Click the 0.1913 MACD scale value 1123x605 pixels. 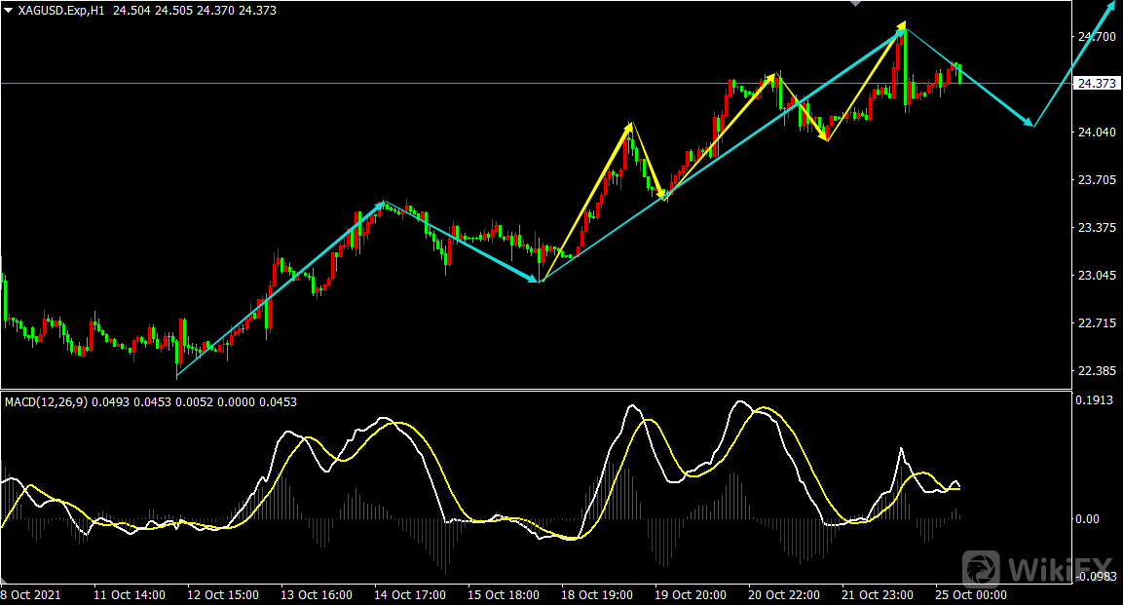tap(1095, 400)
